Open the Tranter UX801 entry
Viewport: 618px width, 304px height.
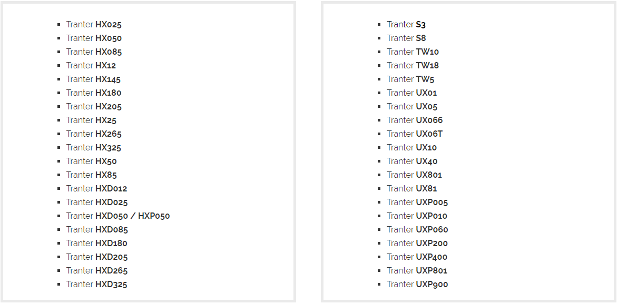pyautogui.click(x=415, y=175)
